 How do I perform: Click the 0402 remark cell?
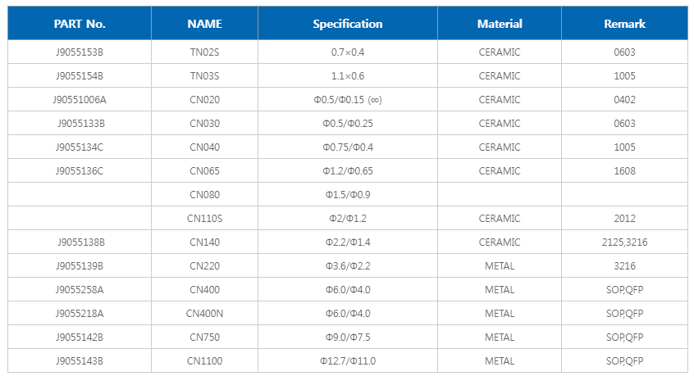coord(624,100)
